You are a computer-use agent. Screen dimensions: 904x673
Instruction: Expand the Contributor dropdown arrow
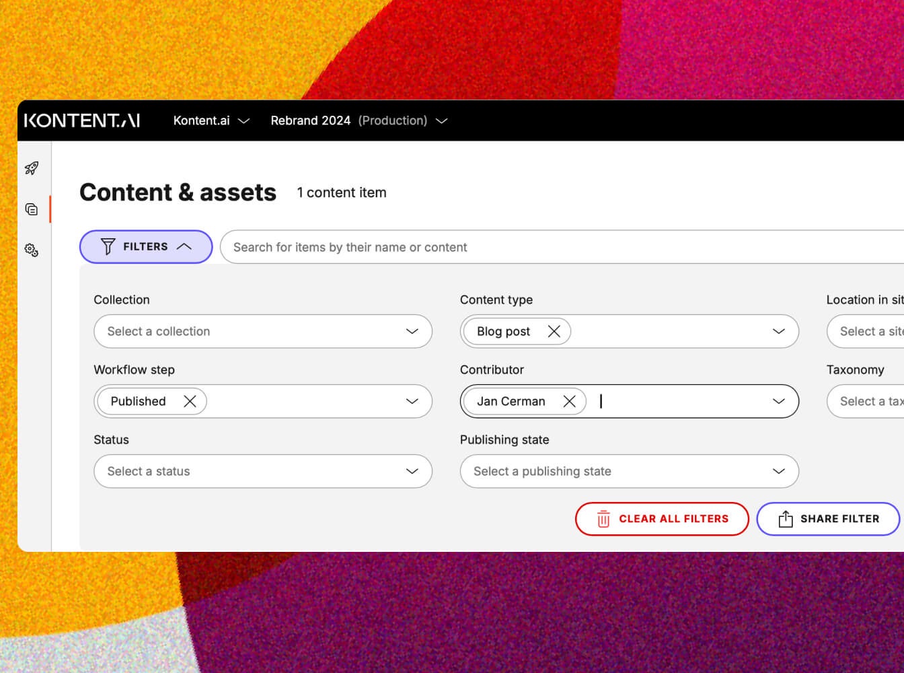pos(778,401)
